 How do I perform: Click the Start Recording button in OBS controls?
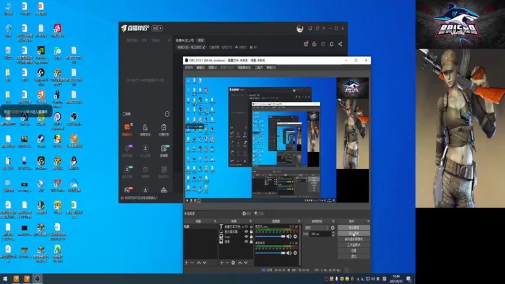coord(353,233)
